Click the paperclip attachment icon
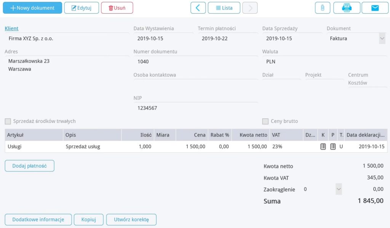 [322, 8]
